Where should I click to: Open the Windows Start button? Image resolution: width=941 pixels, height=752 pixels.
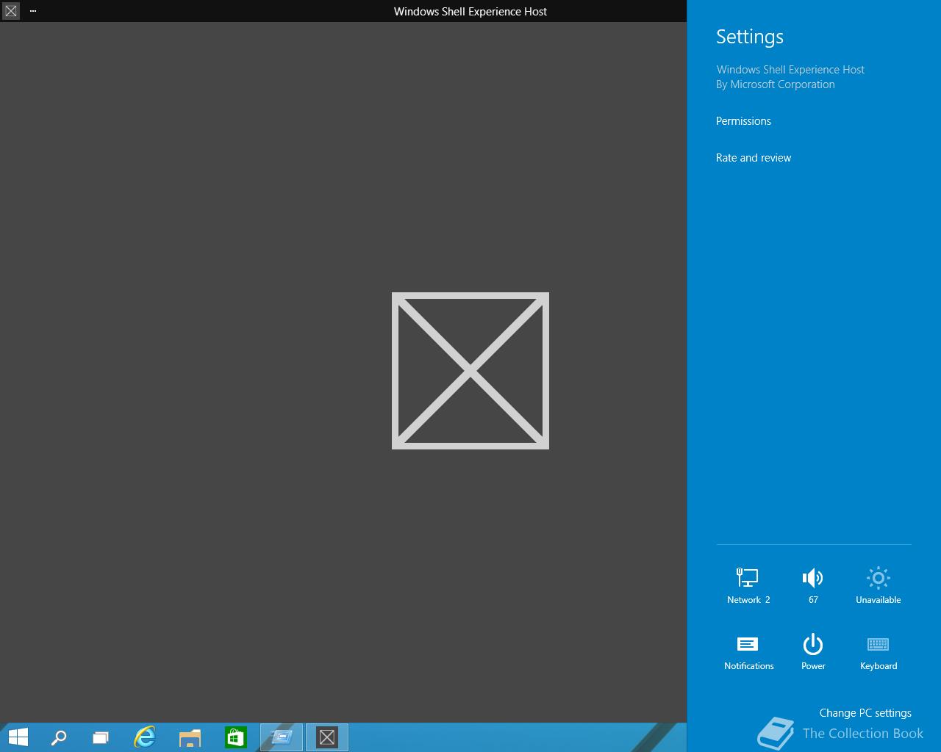pos(18,737)
